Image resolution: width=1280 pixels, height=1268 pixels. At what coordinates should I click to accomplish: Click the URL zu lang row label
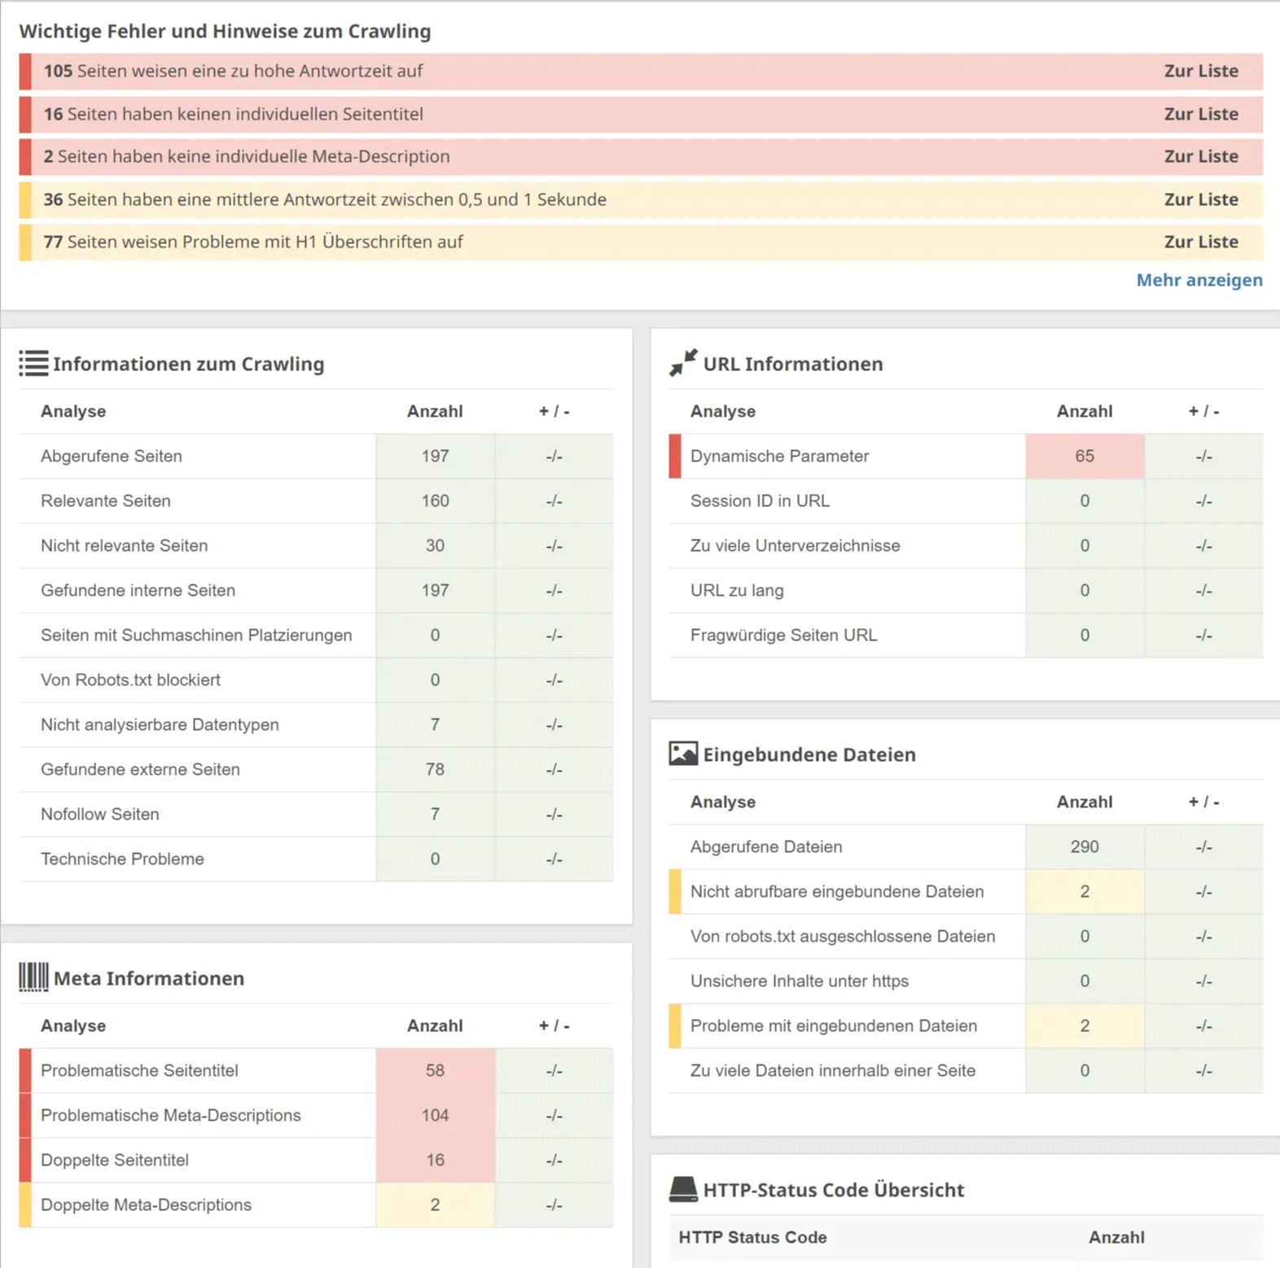coord(737,590)
